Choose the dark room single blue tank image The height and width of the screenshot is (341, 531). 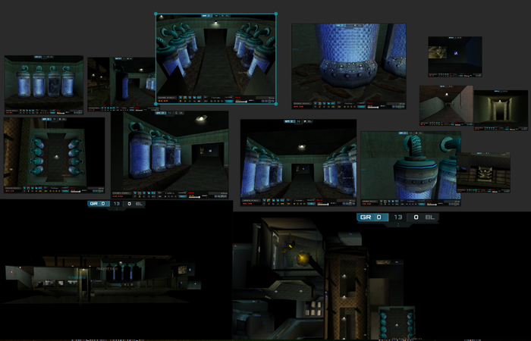[x=121, y=82]
